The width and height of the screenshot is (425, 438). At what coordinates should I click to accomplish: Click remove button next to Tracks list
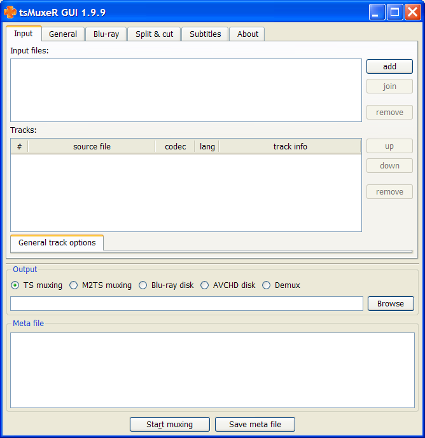click(389, 191)
